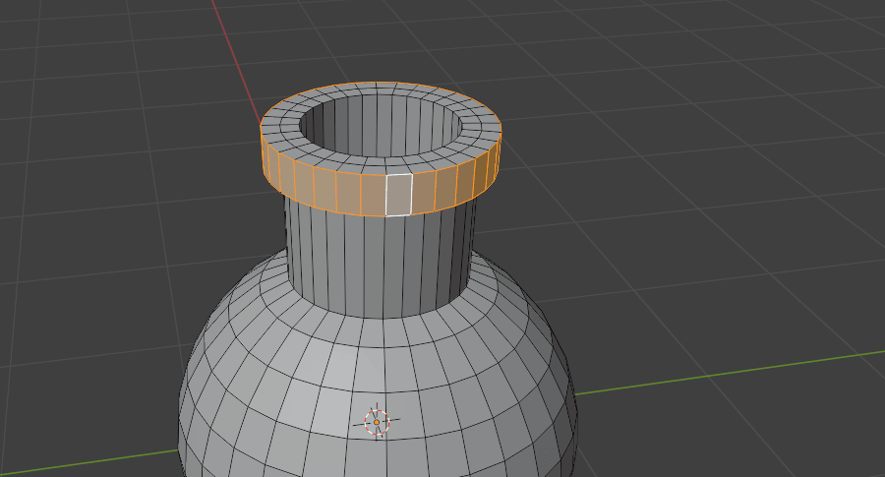Click the green Y axis line right of the bottle
The height and width of the screenshot is (477, 885).
click(x=728, y=374)
